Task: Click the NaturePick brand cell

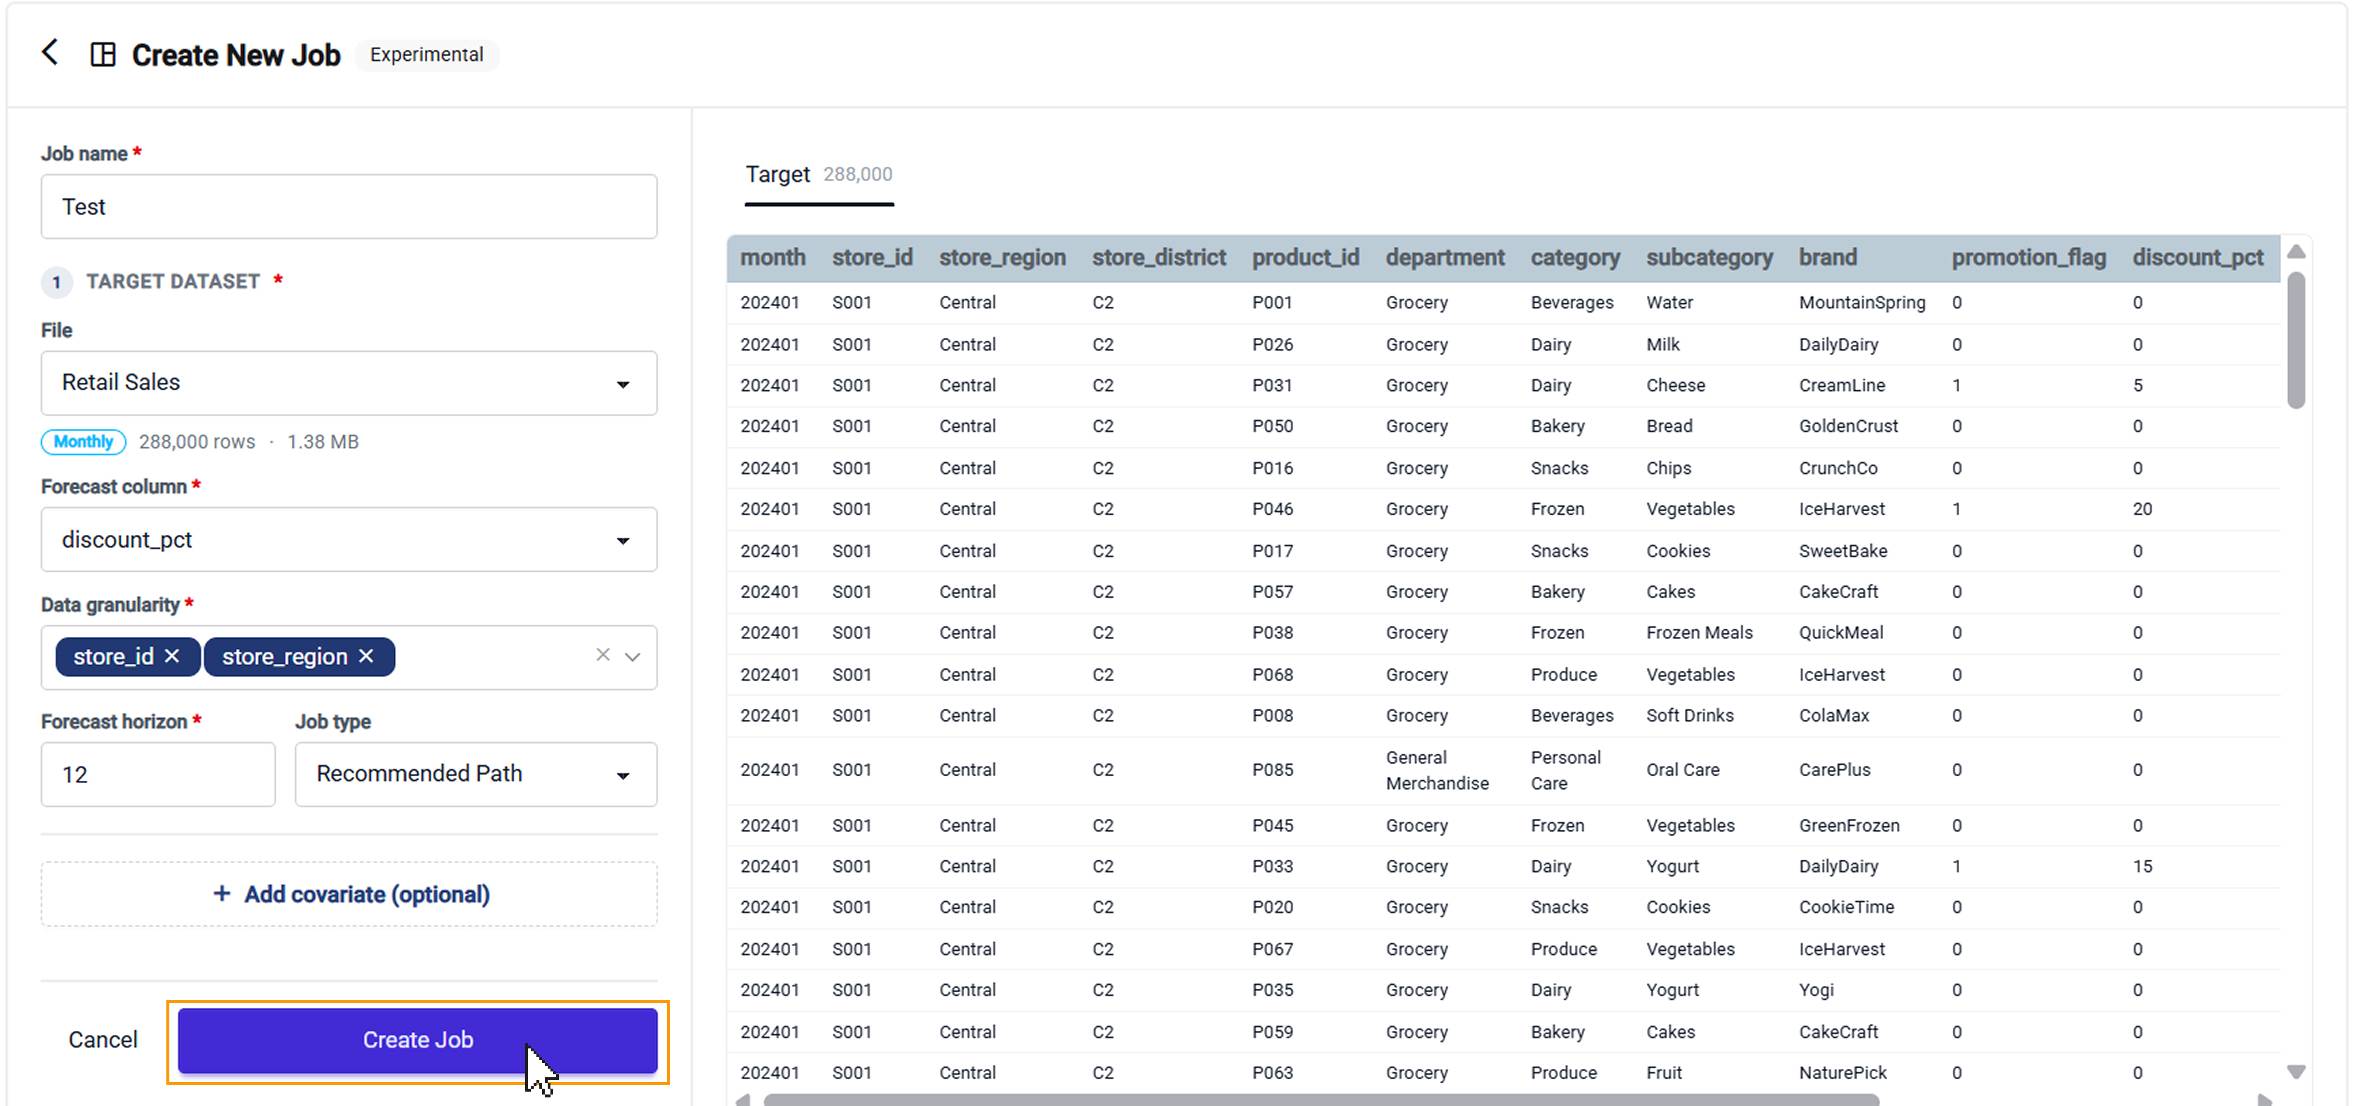Action: pyautogui.click(x=1842, y=1073)
